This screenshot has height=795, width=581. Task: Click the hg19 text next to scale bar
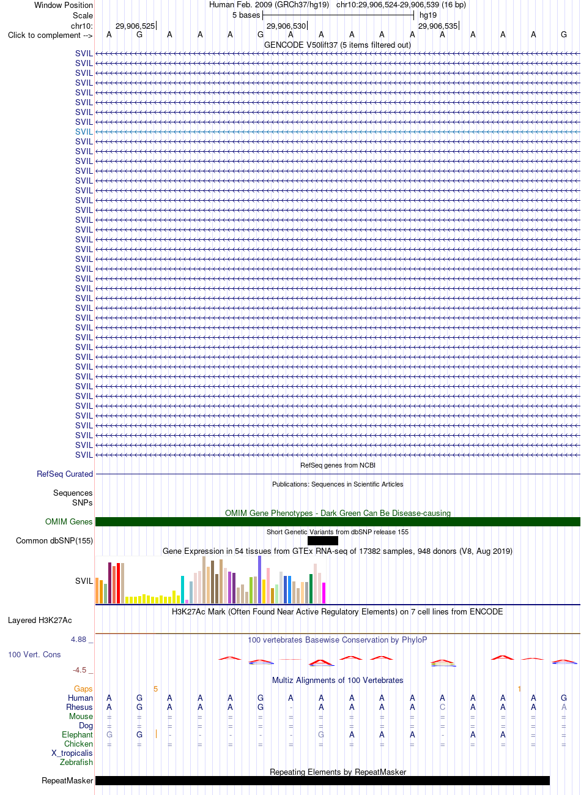coord(428,15)
